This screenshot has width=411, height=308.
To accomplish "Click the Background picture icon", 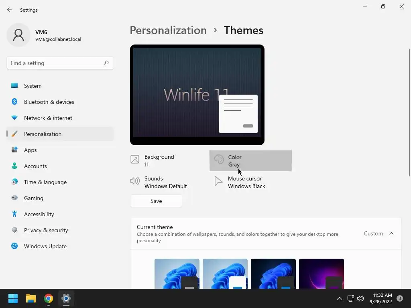I will tap(135, 159).
